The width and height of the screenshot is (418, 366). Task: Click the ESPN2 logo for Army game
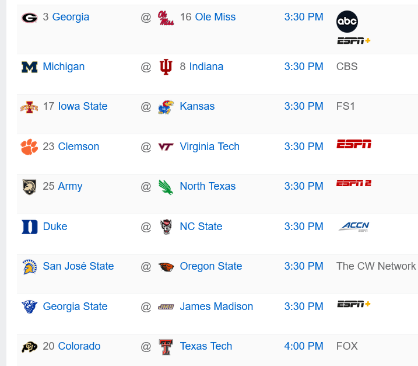coord(354,183)
